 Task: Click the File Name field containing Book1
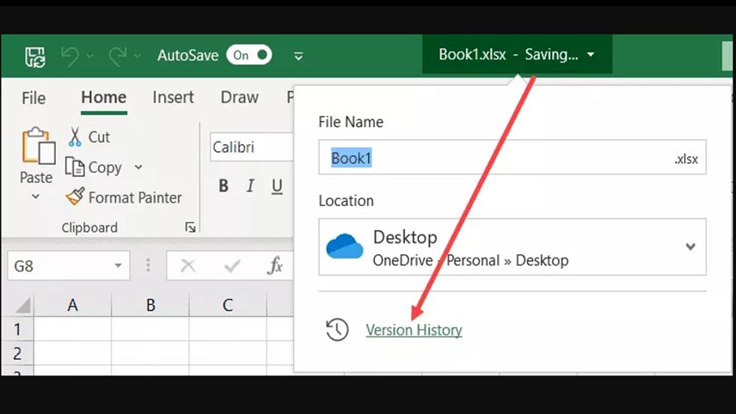point(512,157)
